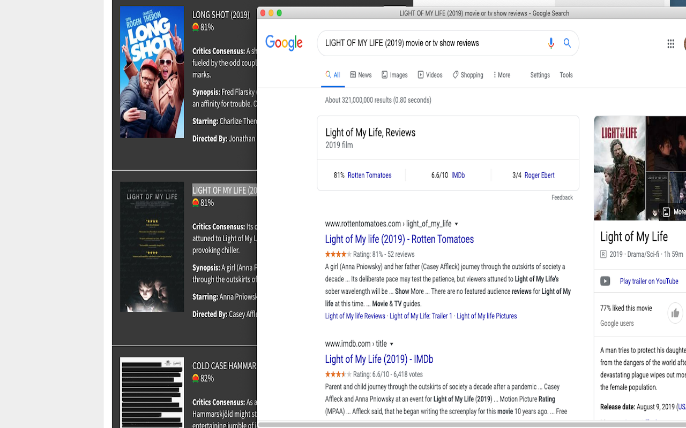Click the YouTube play trailer icon
This screenshot has height=428, width=686.
point(605,281)
